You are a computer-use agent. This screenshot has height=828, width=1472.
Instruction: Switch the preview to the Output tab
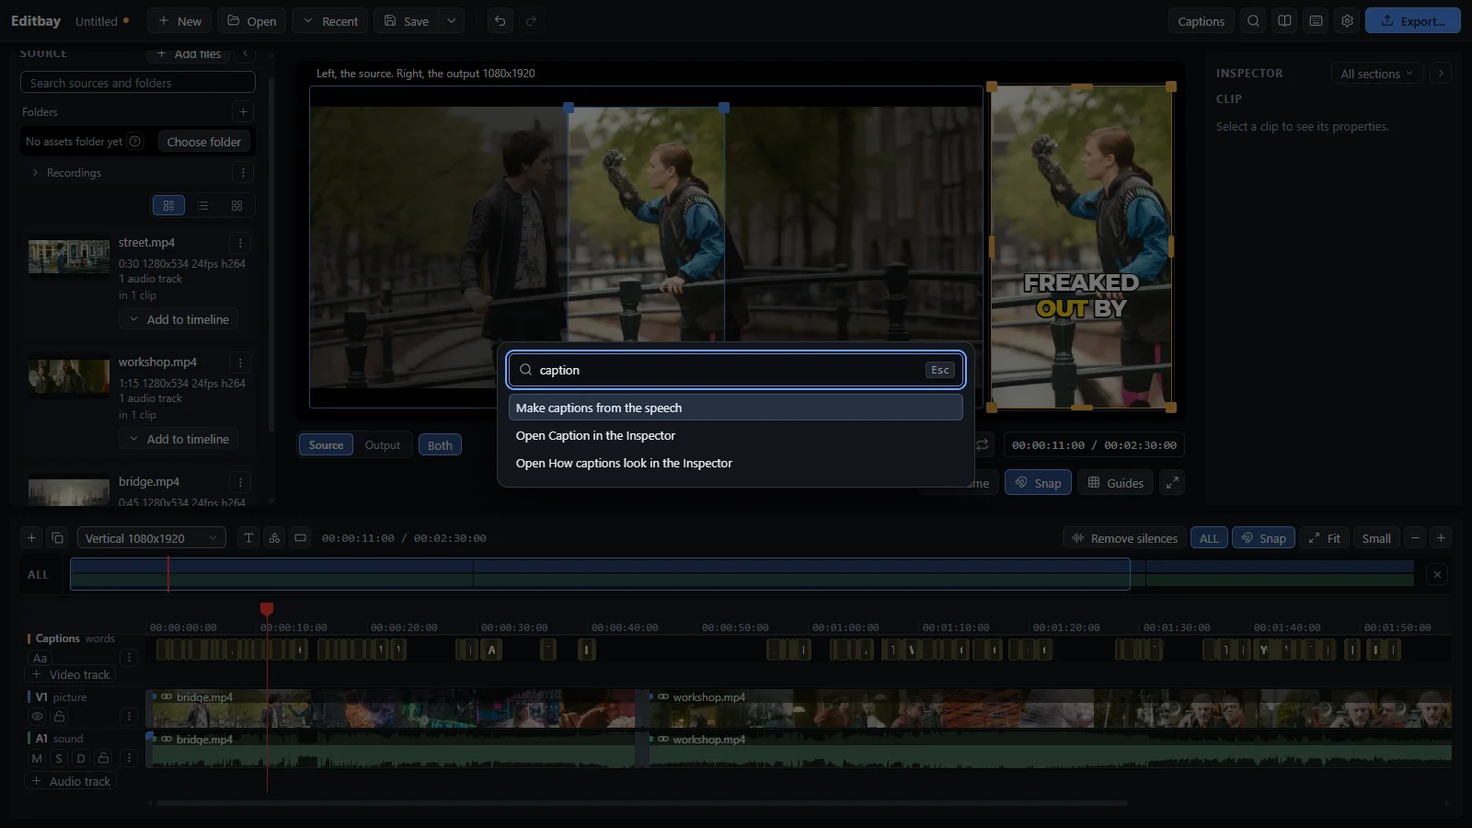pyautogui.click(x=383, y=445)
